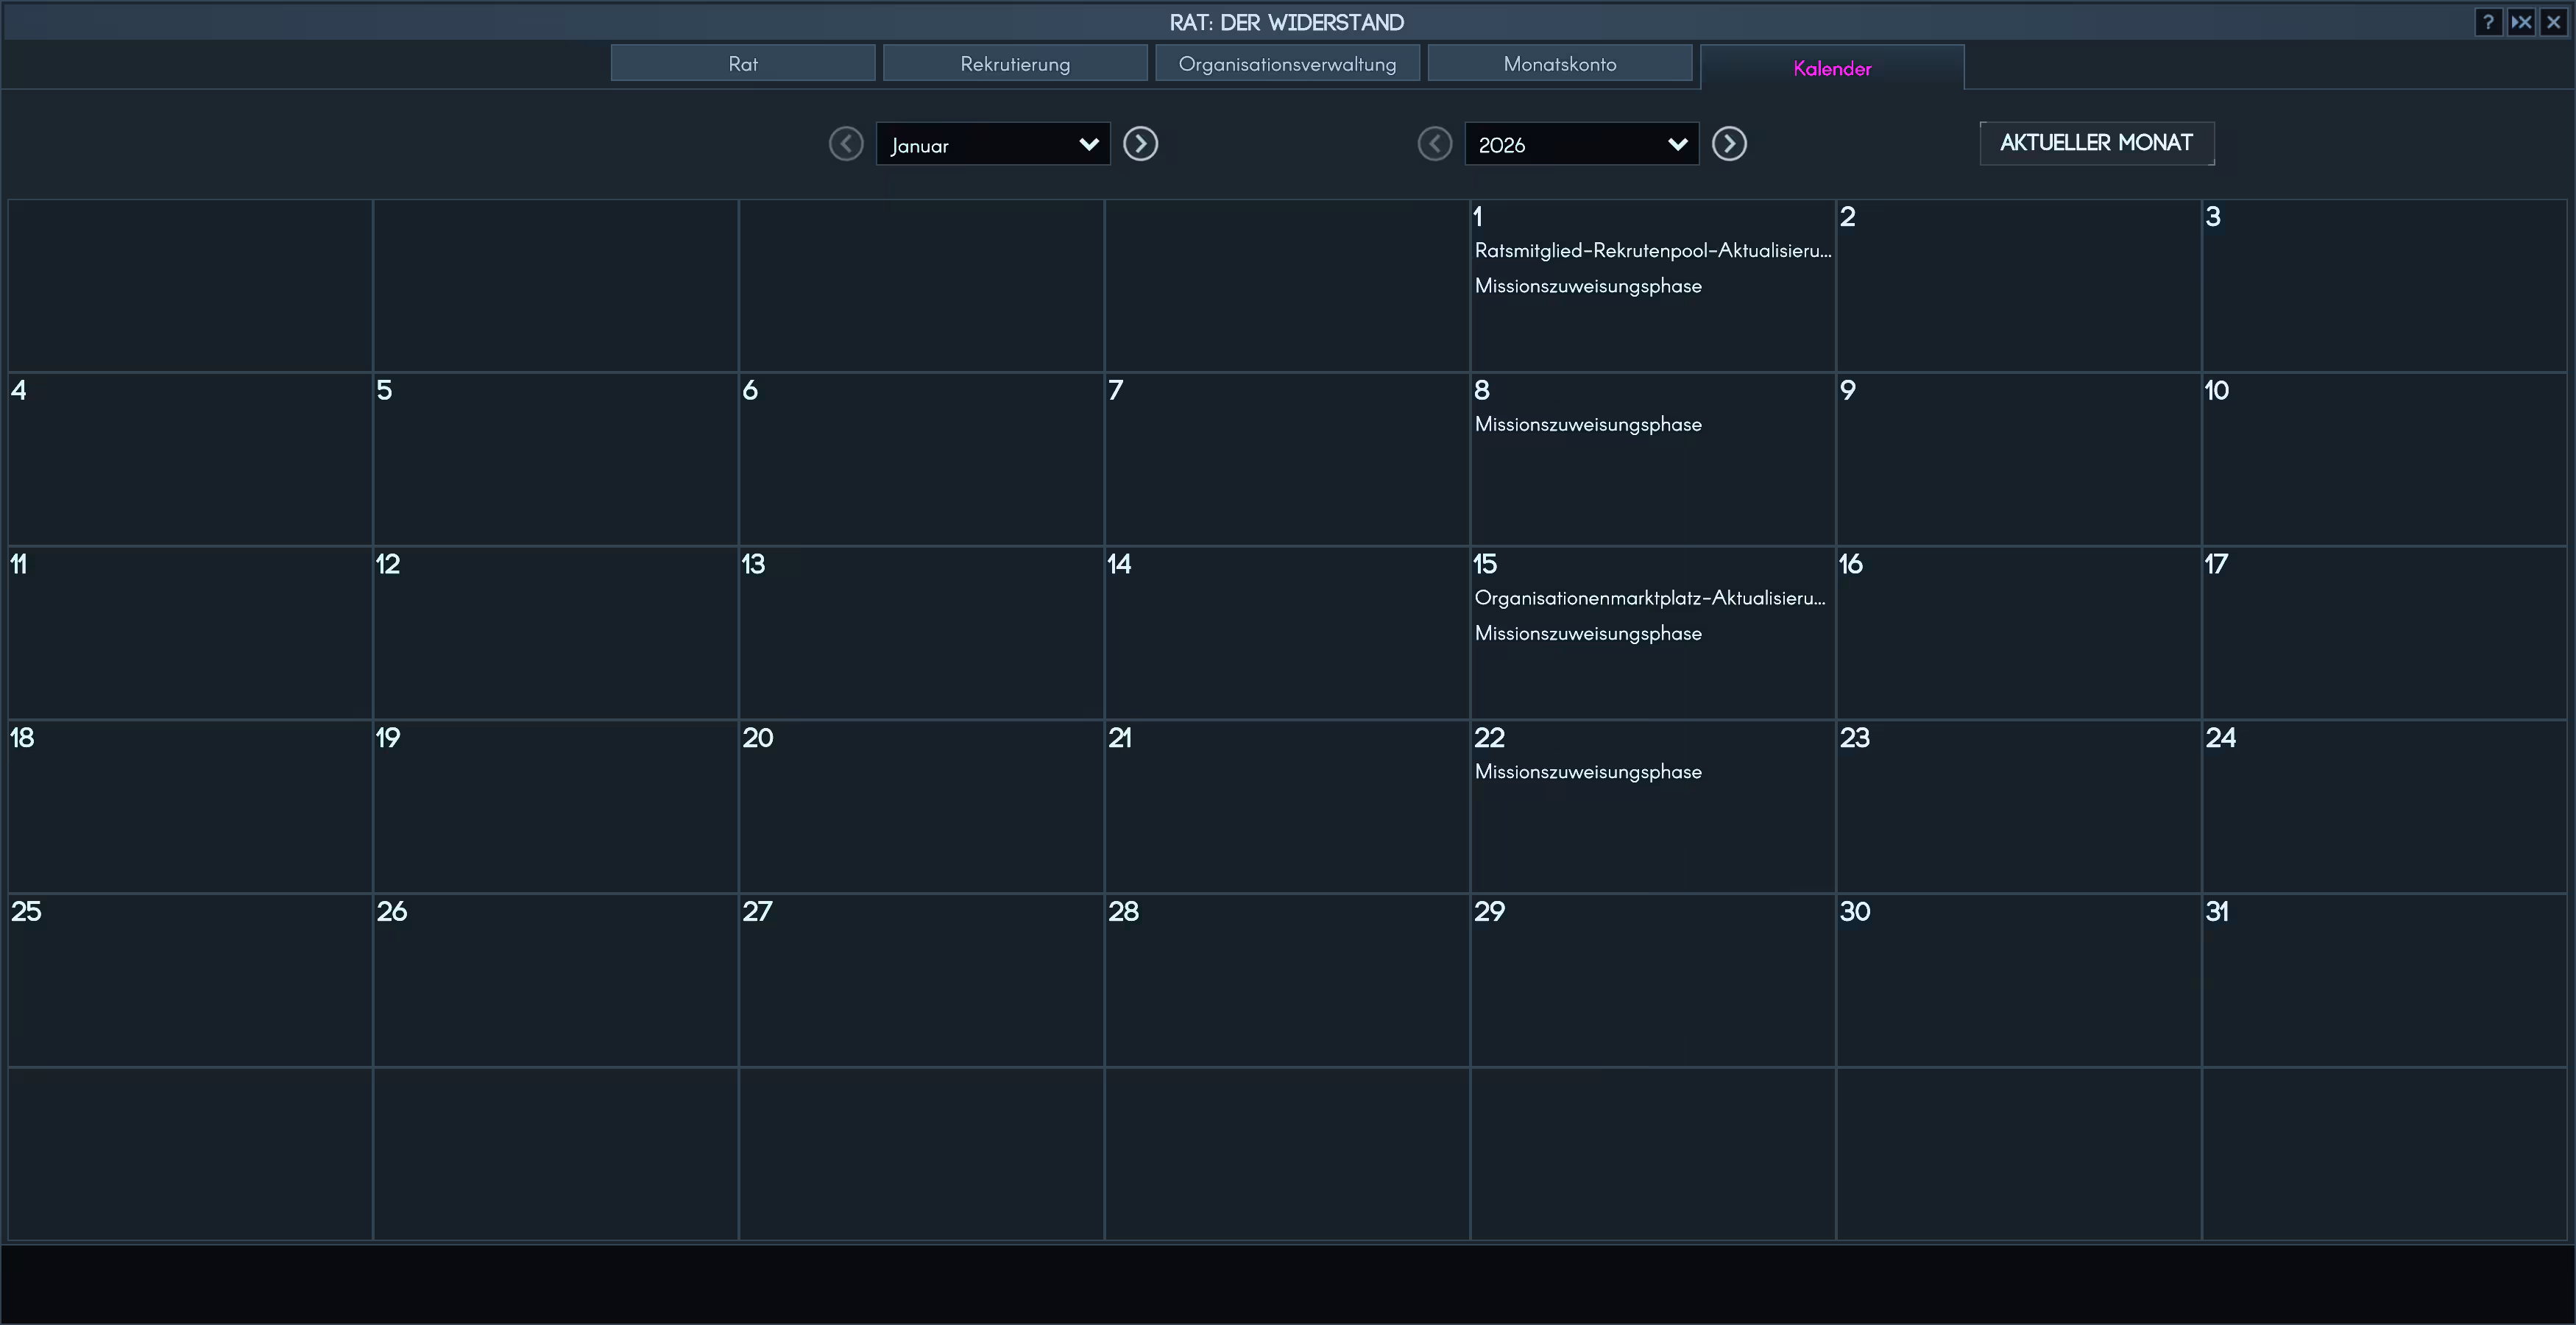The height and width of the screenshot is (1325, 2576).
Task: Click the Ratsmitglied-Rekrutenpool entry on day 1
Action: 1652,251
